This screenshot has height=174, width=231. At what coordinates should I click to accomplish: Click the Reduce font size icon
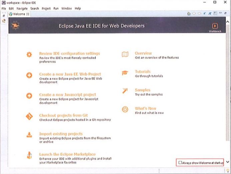204,14
